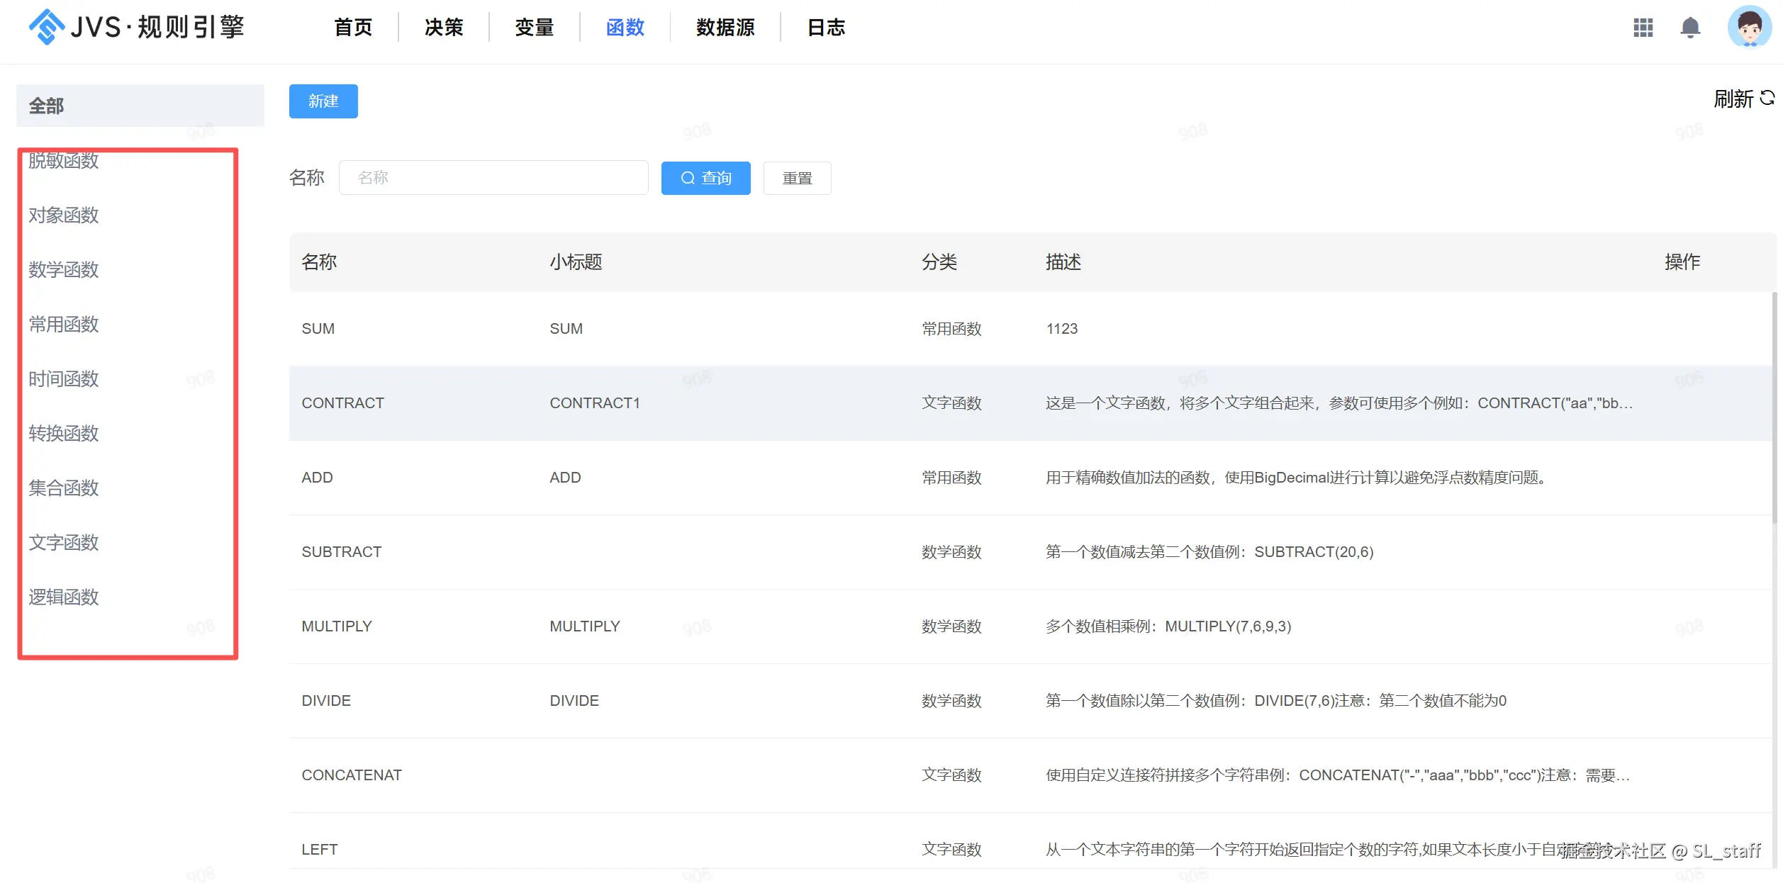Filter by 数学函数 category

tap(64, 270)
